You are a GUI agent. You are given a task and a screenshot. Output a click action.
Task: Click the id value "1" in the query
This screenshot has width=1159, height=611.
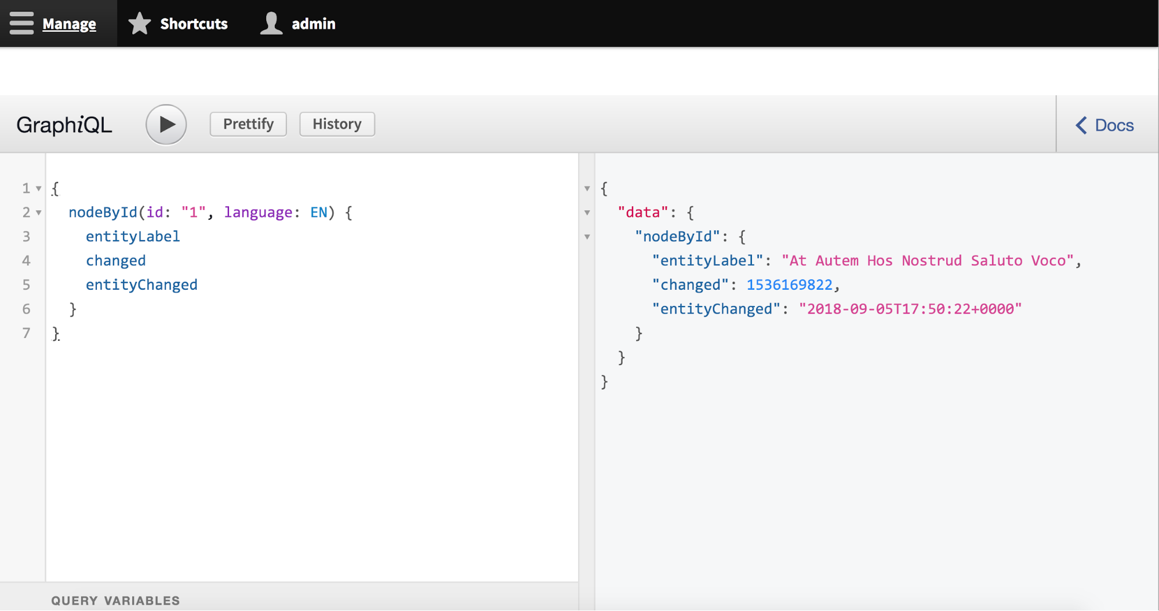pyautogui.click(x=193, y=213)
